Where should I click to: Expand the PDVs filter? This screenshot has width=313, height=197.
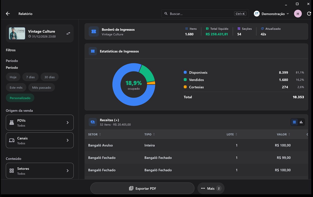(x=40, y=123)
